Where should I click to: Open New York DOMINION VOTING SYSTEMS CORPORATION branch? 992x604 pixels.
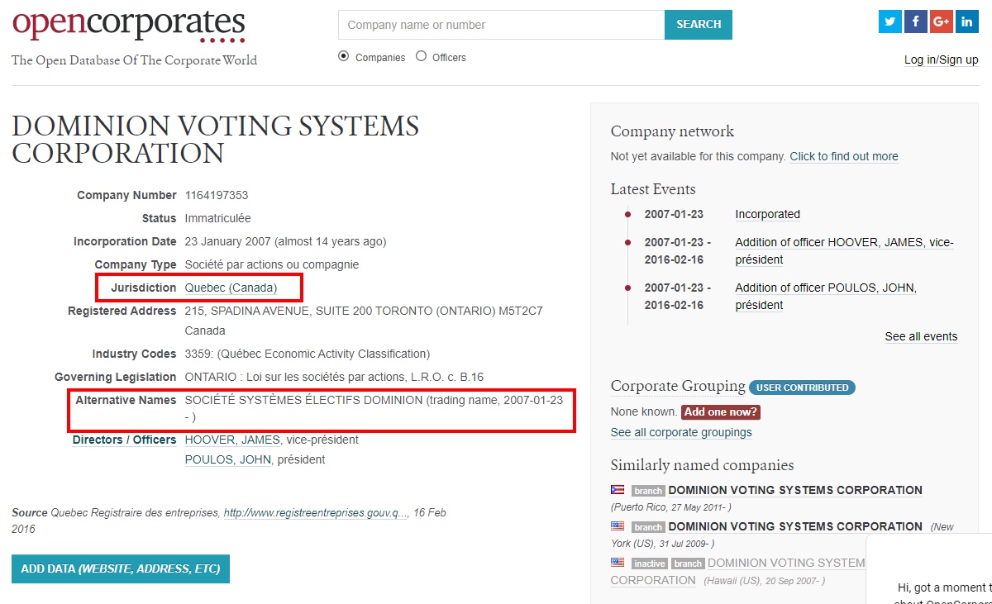coord(795,526)
